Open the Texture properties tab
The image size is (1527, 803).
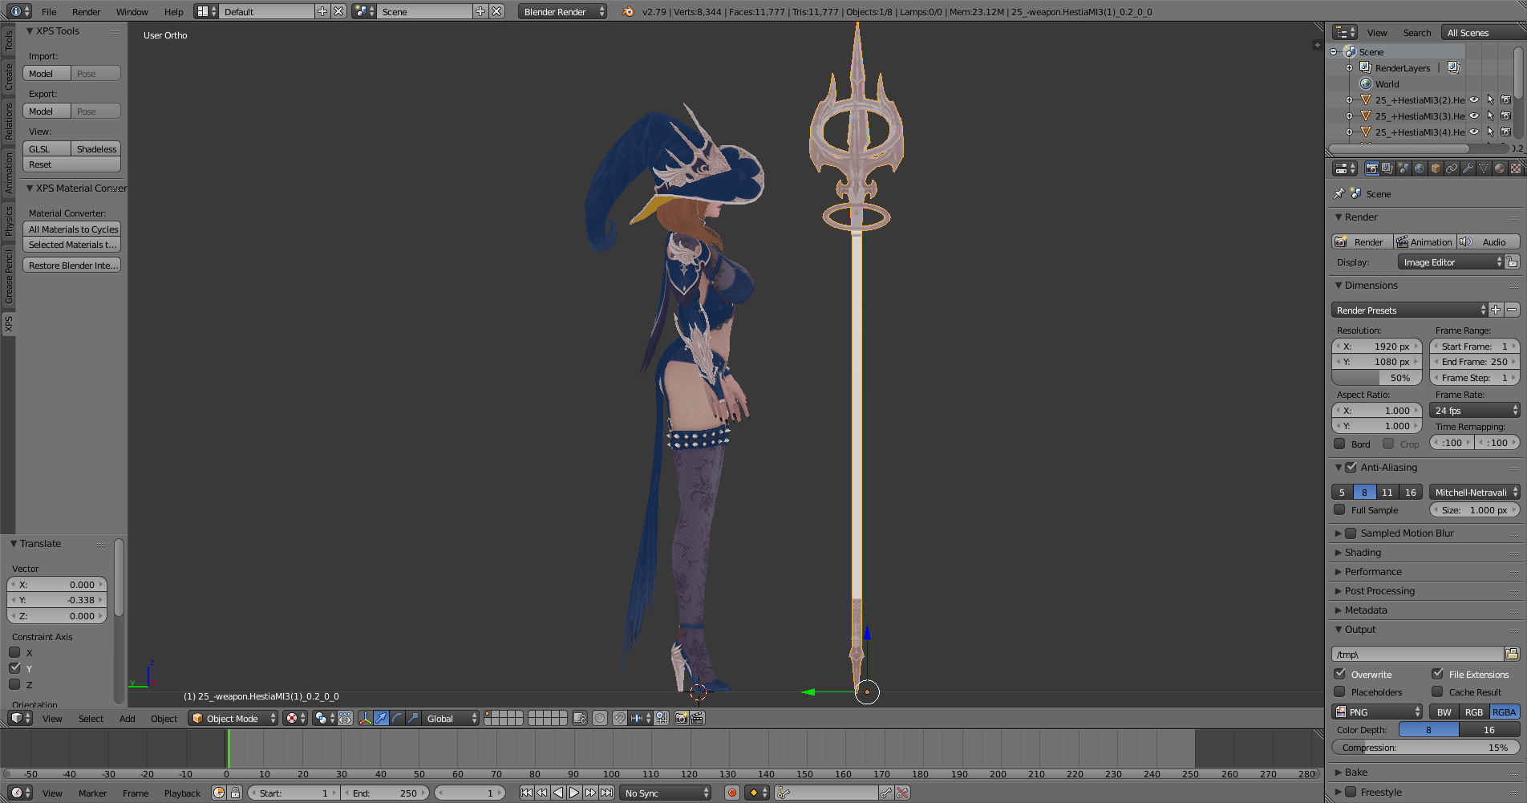1516,168
